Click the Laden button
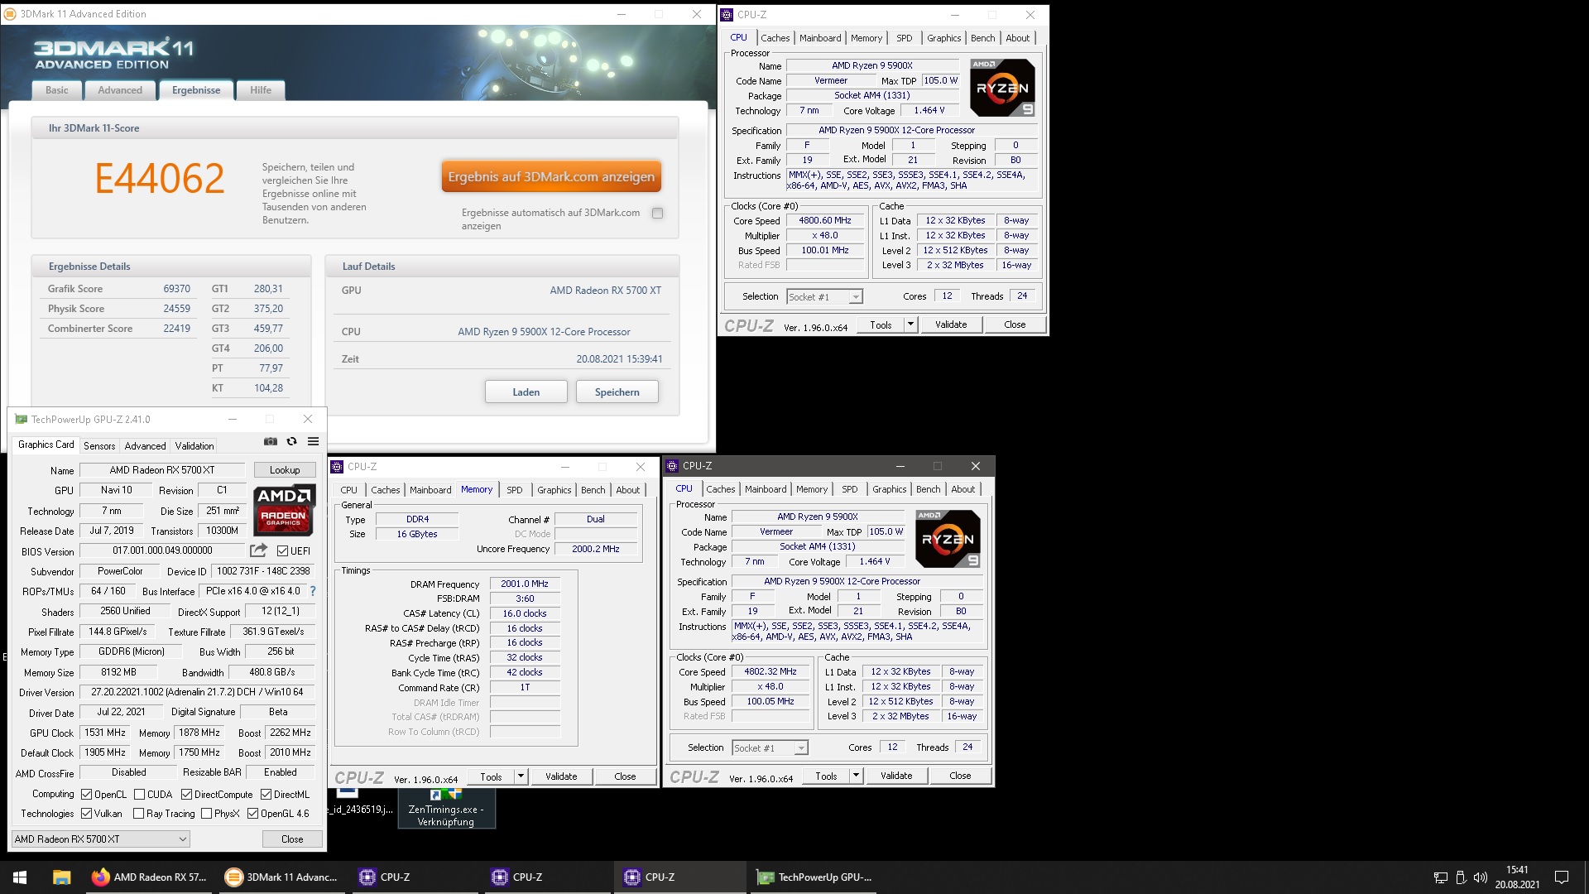The width and height of the screenshot is (1589, 894). 526,392
